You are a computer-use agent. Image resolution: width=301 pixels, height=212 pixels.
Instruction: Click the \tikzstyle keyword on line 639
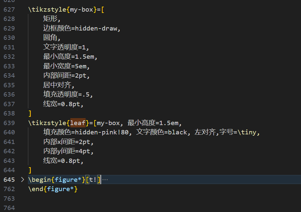pyautogui.click(x=46, y=123)
